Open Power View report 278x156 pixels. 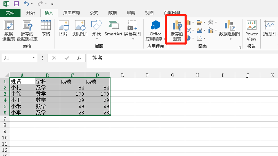pyautogui.click(x=251, y=30)
